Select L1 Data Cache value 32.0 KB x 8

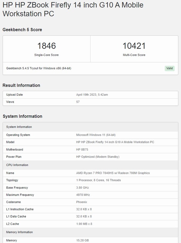point(84,216)
